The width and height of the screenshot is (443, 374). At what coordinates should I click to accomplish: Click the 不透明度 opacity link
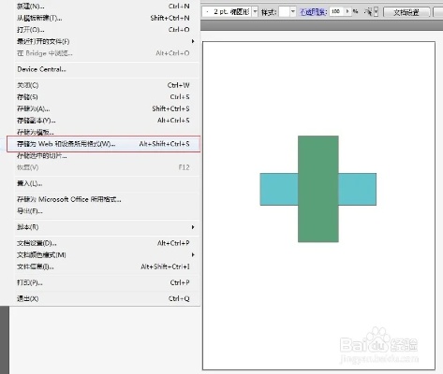313,12
